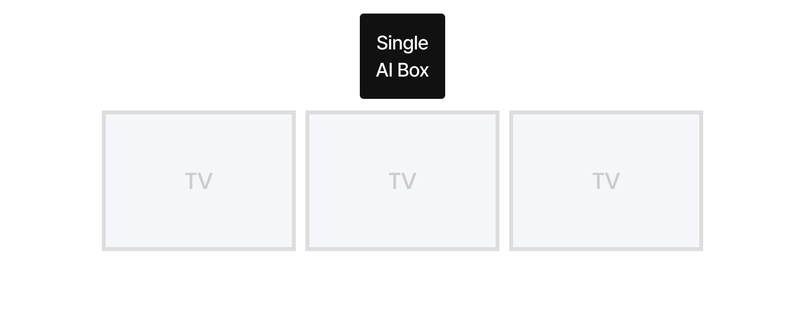This screenshot has height=315, width=805.
Task: Click the right border of the middle TV
Action: click(498, 181)
